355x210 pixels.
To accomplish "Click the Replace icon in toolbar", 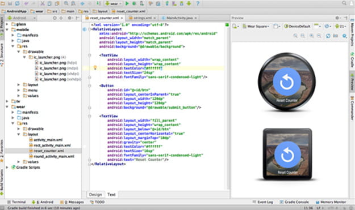I will point(73,3).
